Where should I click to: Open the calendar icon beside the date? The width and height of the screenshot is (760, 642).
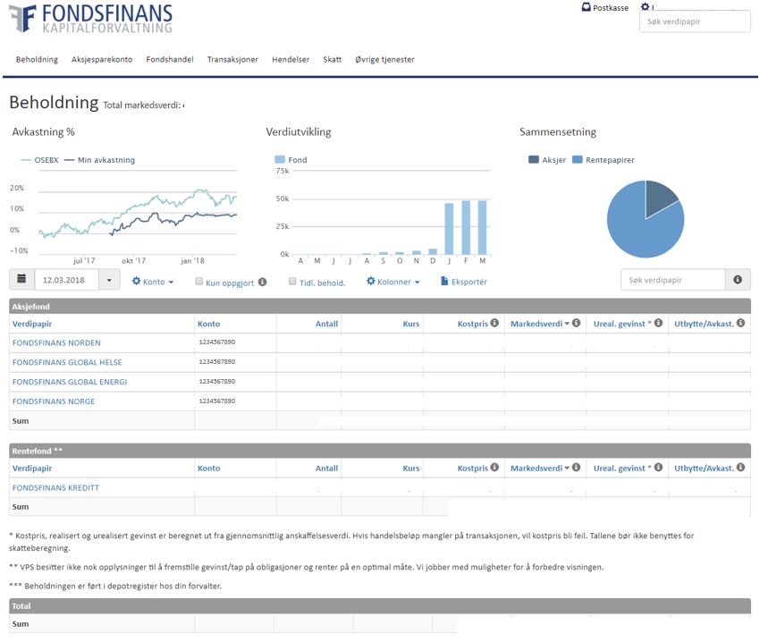[x=21, y=279]
